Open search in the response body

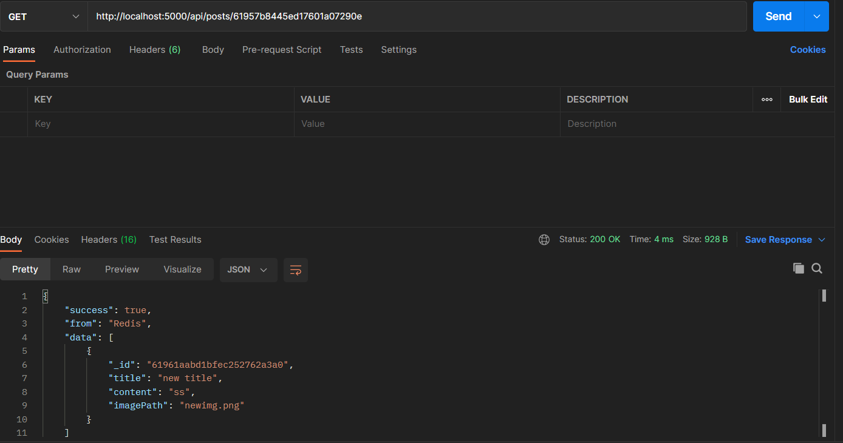click(x=817, y=268)
